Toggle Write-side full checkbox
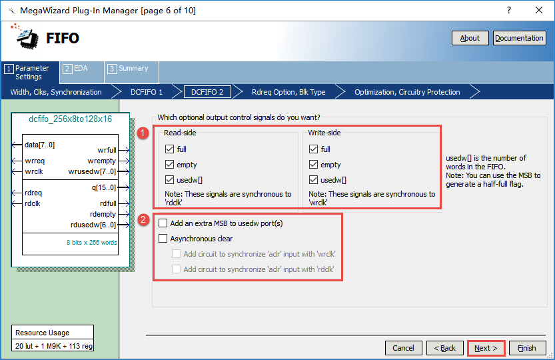This screenshot has height=360, width=555. [313, 149]
